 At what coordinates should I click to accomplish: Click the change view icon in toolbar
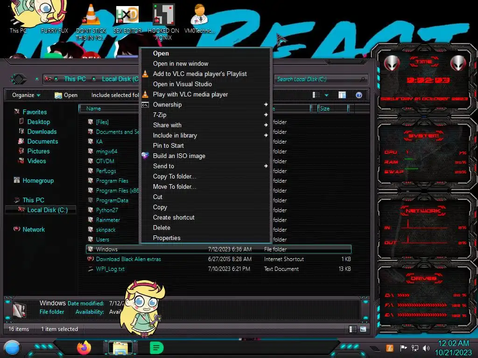click(x=316, y=95)
